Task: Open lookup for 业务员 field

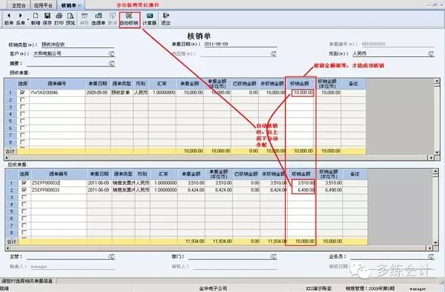Action: (x=431, y=257)
